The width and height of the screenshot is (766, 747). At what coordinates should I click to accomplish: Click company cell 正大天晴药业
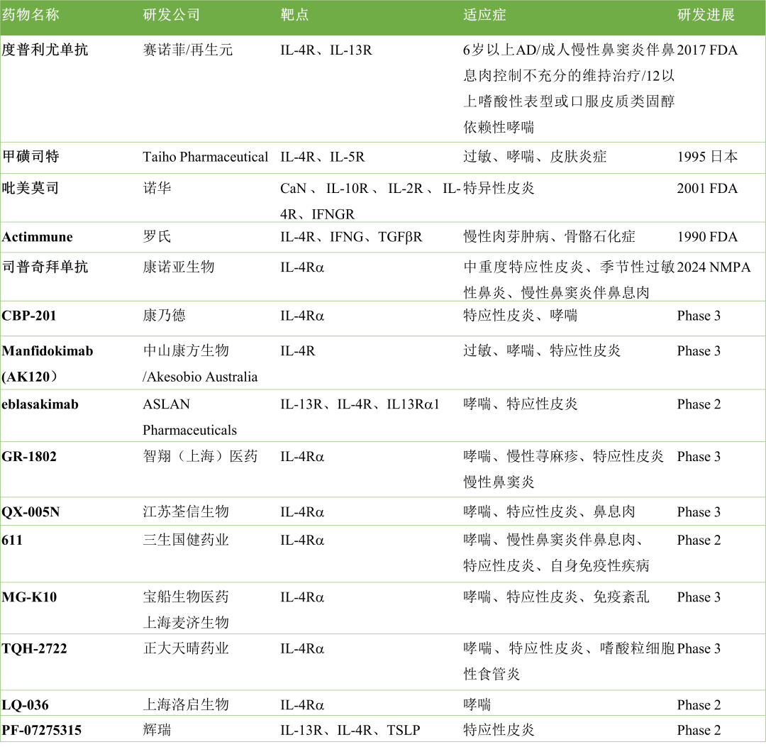point(186,648)
